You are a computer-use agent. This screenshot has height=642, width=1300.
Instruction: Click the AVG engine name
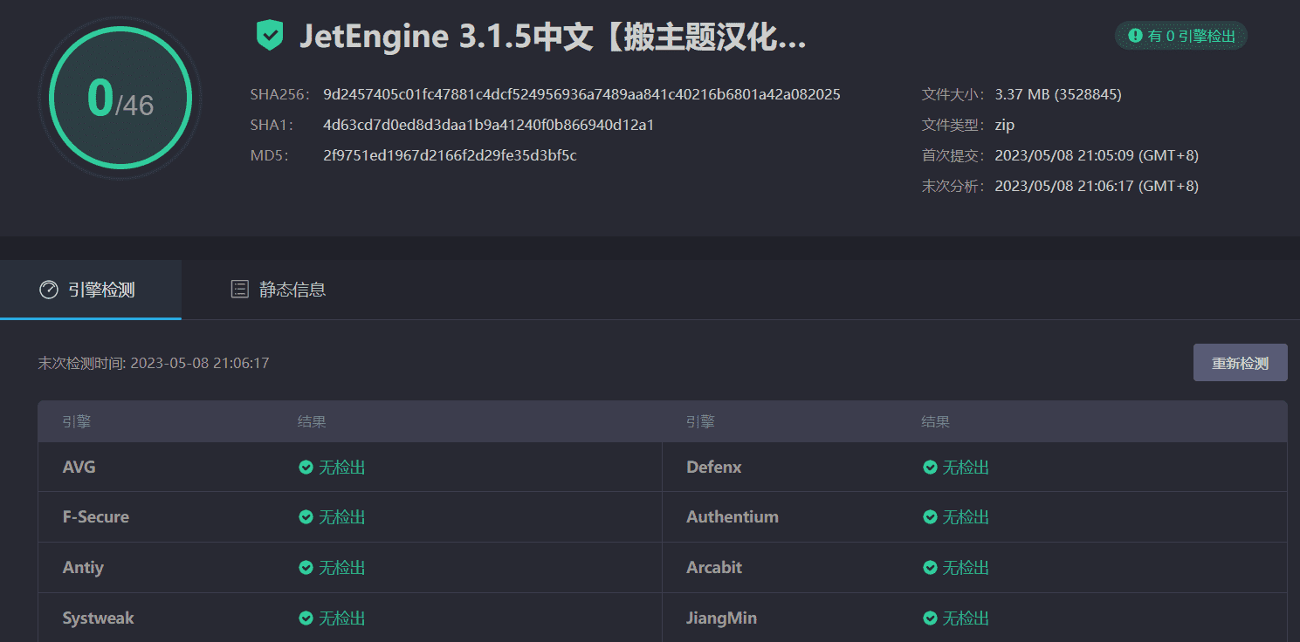pyautogui.click(x=79, y=468)
